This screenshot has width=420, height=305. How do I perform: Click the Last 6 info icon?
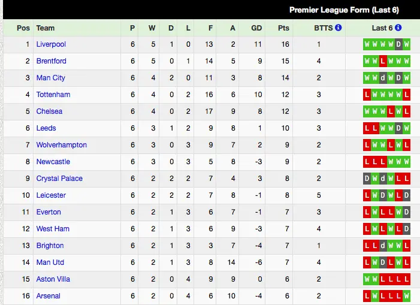pyautogui.click(x=398, y=28)
